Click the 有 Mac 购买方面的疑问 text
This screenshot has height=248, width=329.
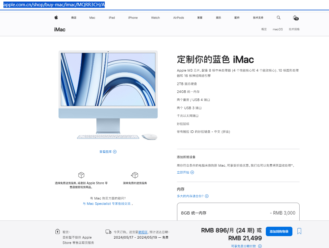point(108,198)
